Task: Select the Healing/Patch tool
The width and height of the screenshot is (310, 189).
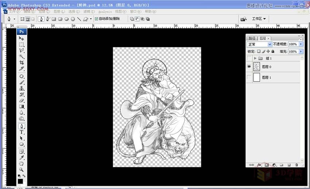Action: tap(22, 76)
